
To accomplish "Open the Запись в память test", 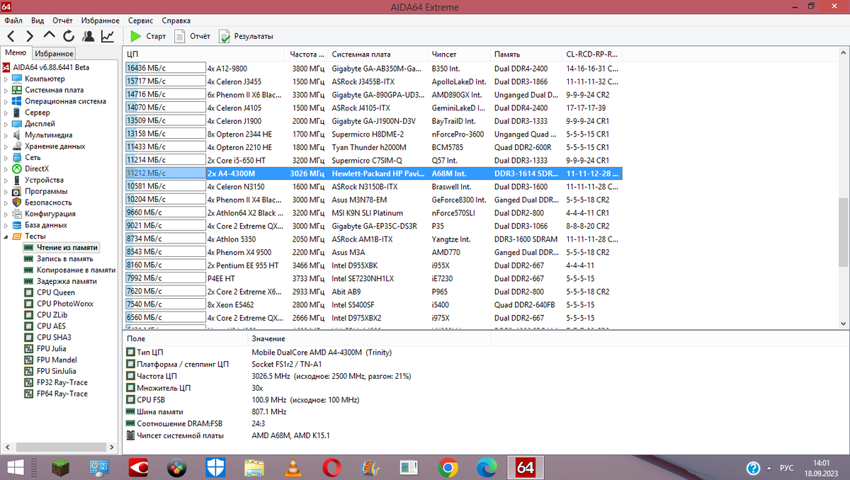I will pyautogui.click(x=64, y=258).
